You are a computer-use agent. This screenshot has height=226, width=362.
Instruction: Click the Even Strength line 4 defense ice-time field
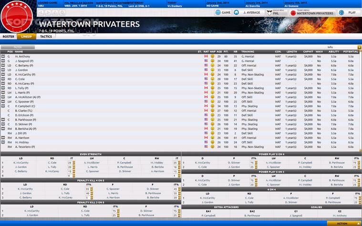[x=70, y=176]
